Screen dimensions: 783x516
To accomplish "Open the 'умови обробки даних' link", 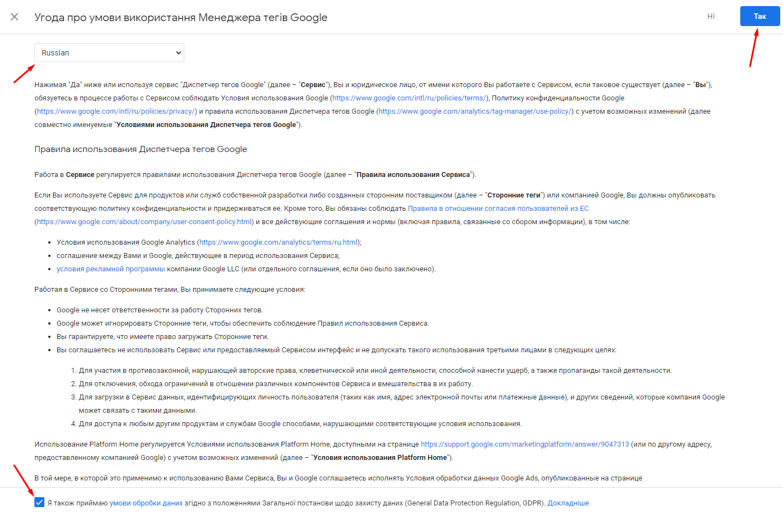I will [146, 503].
